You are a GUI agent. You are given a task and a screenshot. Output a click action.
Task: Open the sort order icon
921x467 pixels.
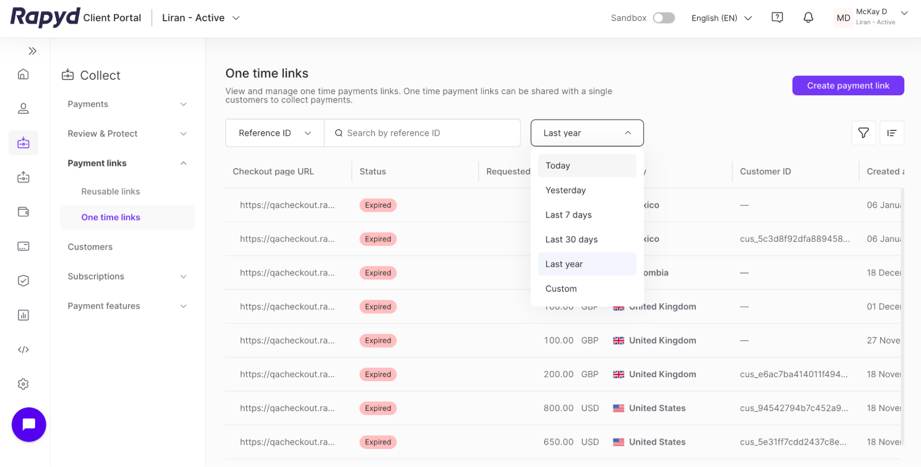pos(892,133)
